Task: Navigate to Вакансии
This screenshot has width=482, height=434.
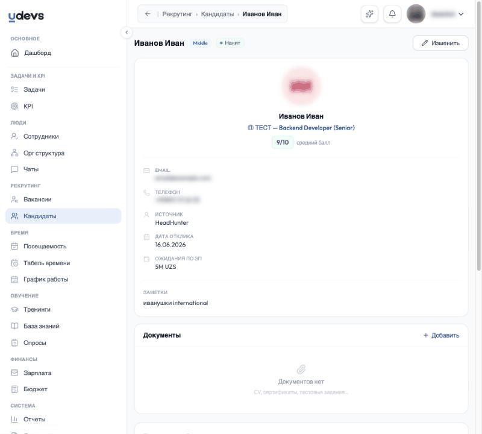Action: (x=63, y=200)
